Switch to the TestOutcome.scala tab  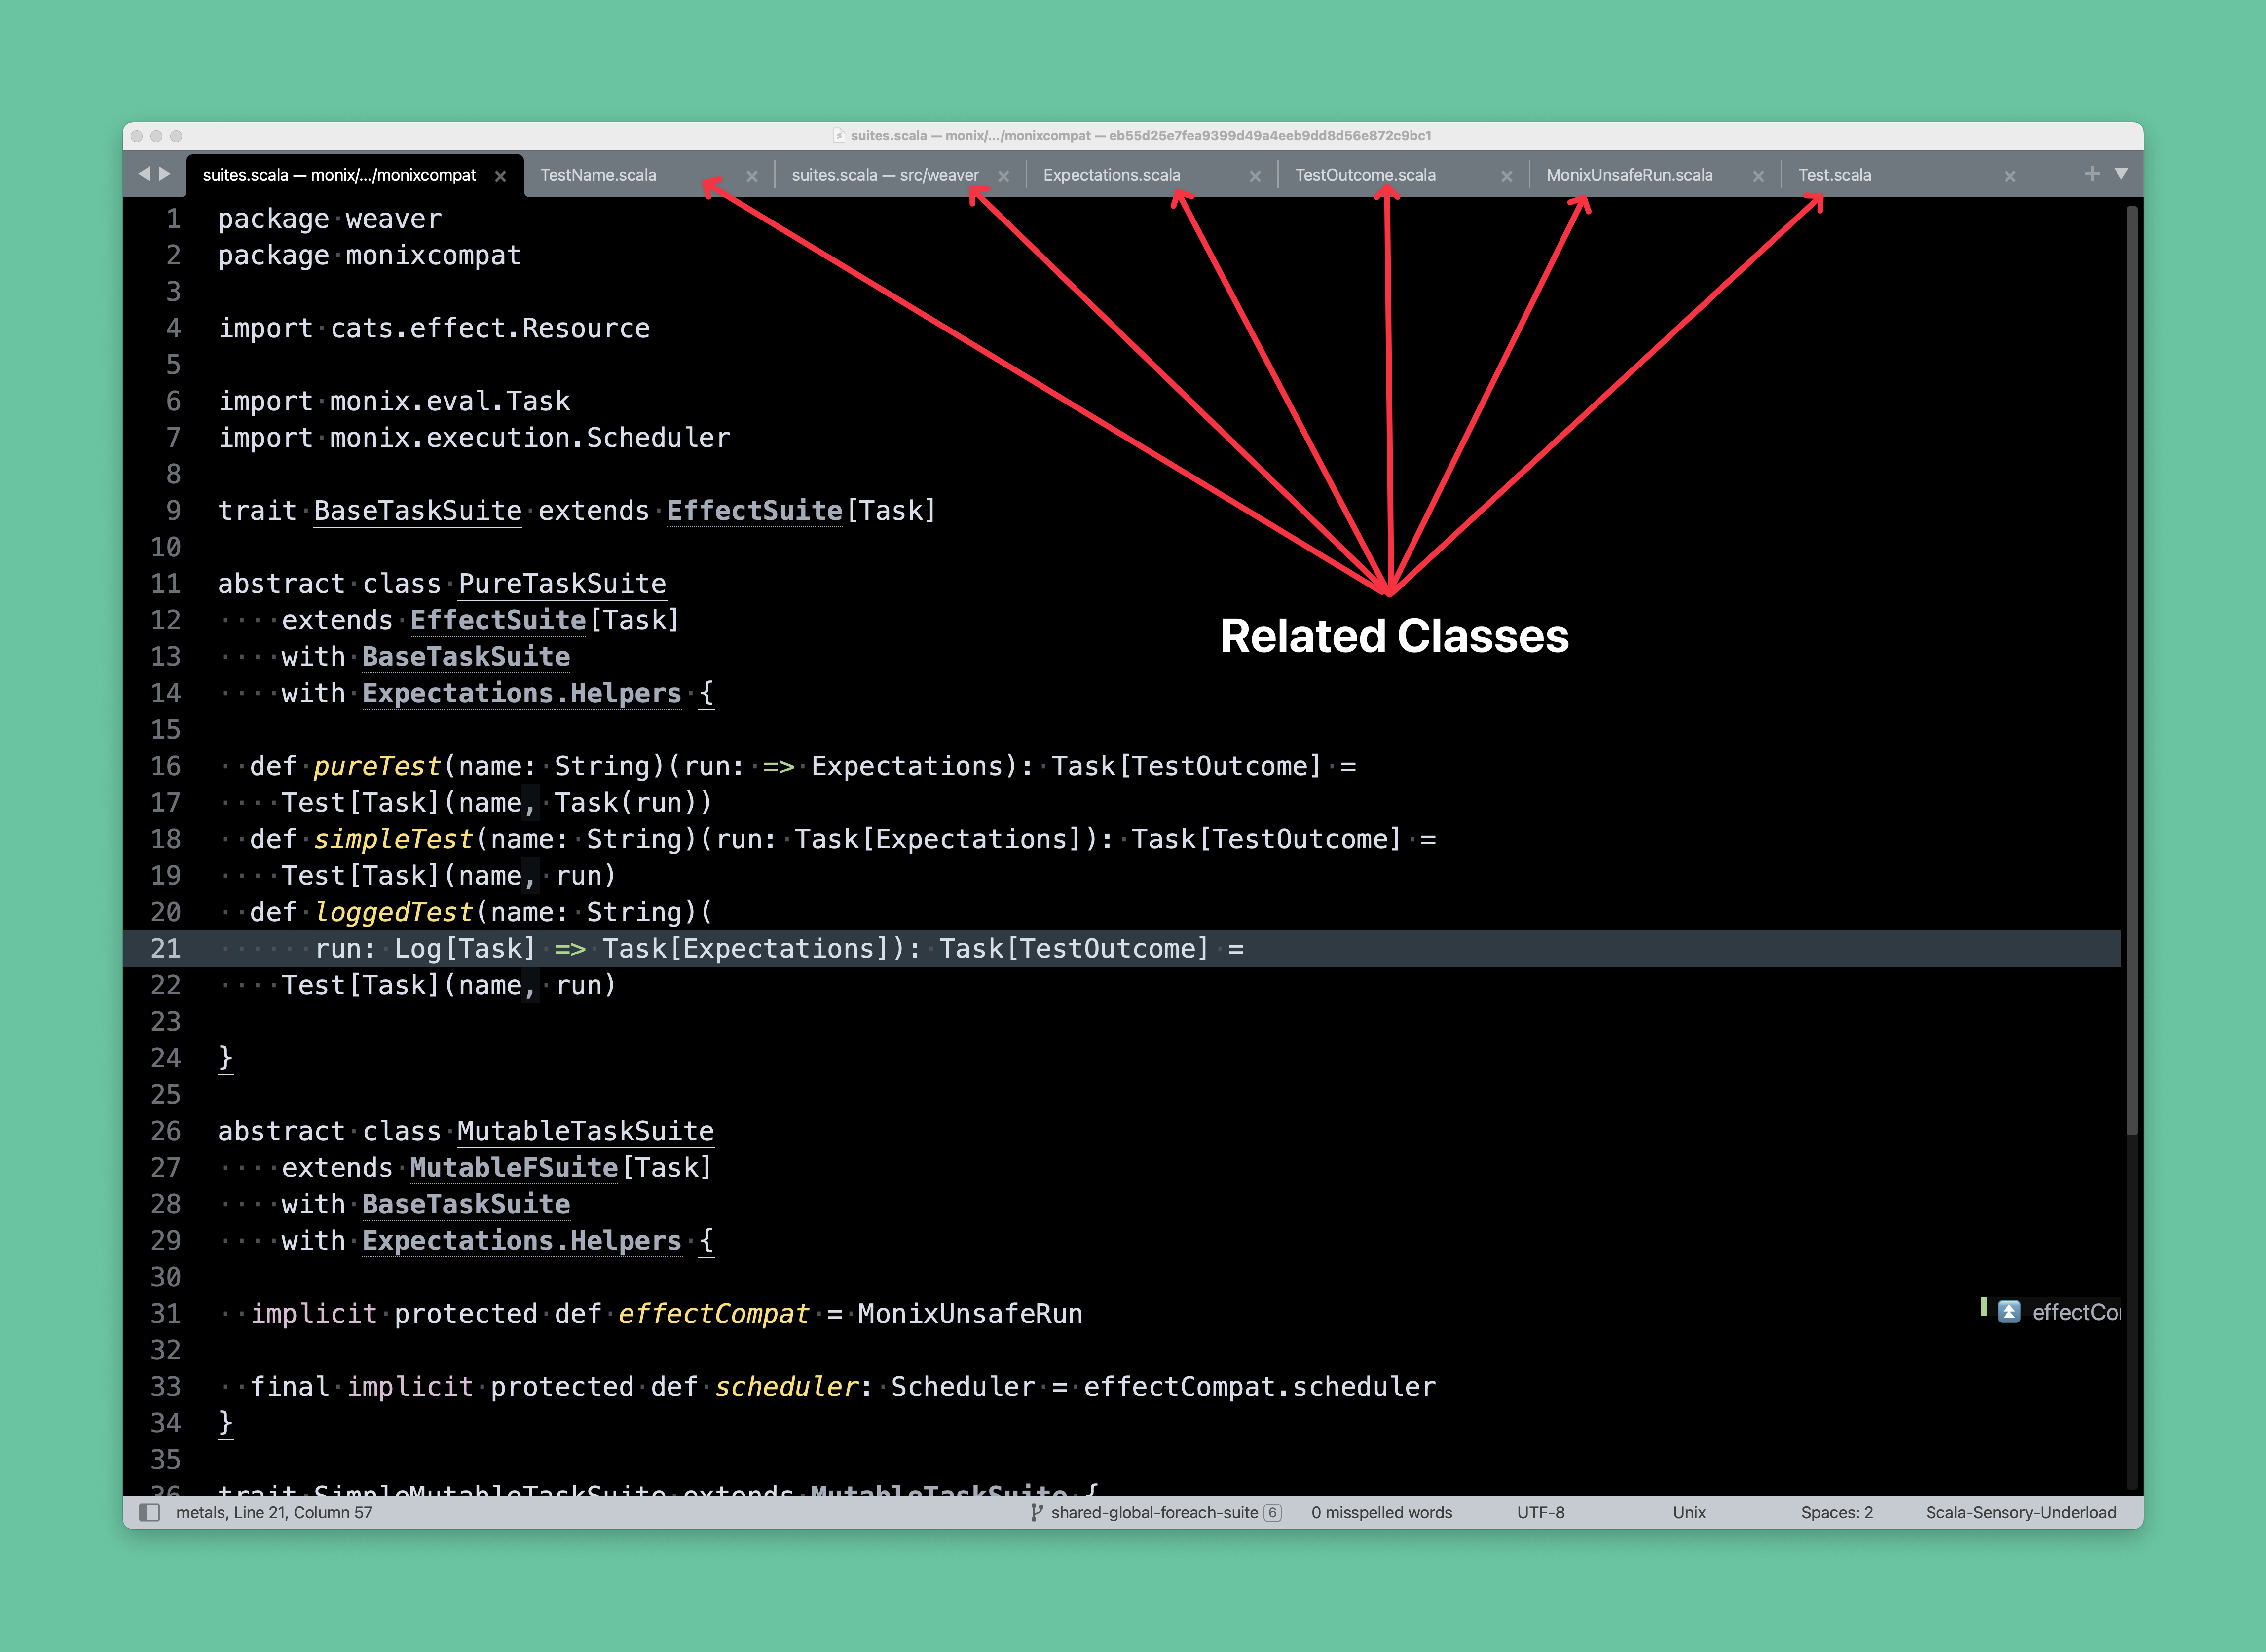pos(1365,175)
